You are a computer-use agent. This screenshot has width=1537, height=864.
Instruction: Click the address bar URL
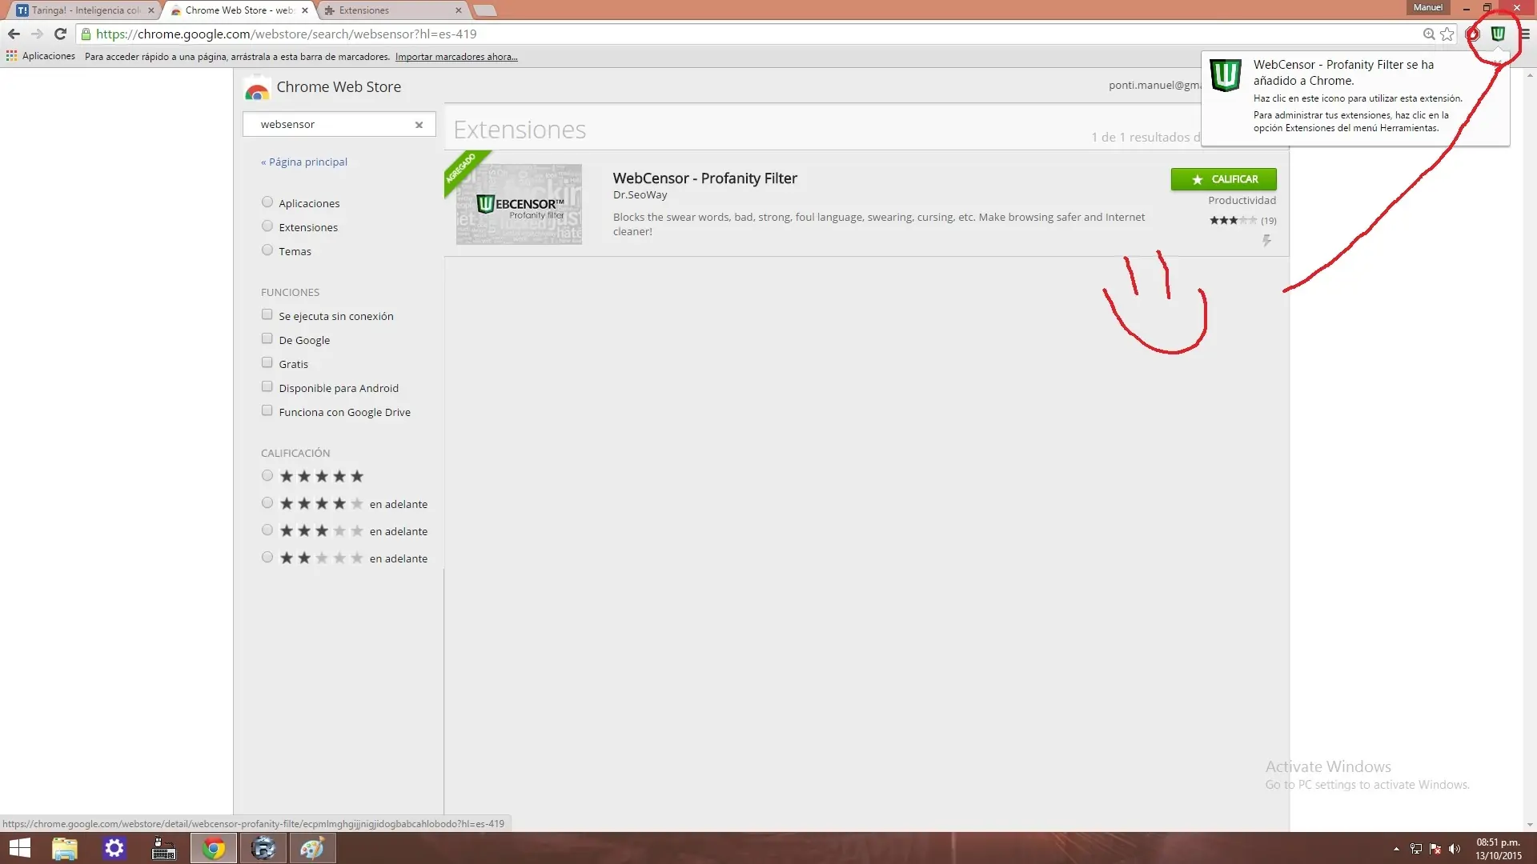click(287, 34)
